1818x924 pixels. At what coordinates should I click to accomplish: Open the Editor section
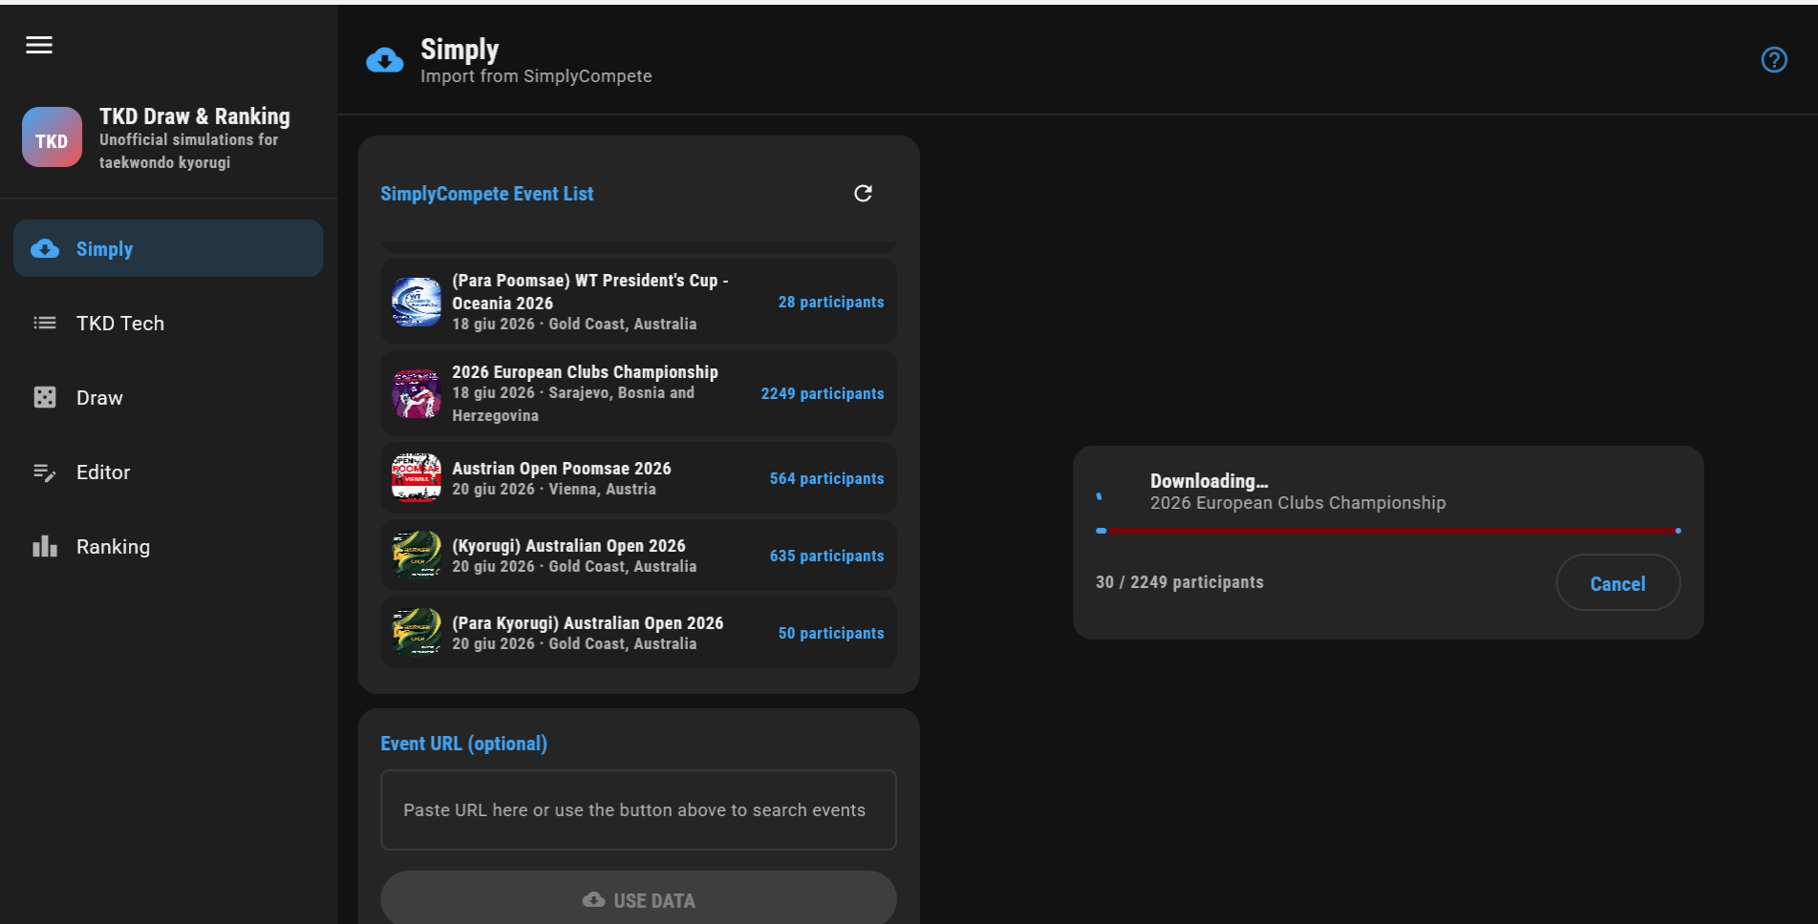click(168, 472)
